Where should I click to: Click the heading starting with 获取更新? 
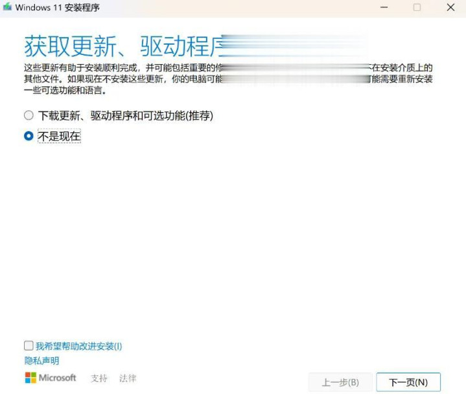point(123,46)
